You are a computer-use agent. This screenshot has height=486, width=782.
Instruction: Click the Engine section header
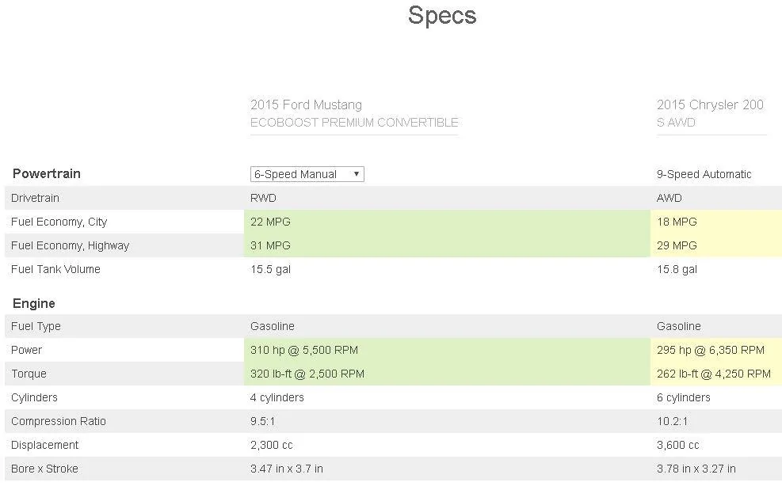tap(34, 304)
